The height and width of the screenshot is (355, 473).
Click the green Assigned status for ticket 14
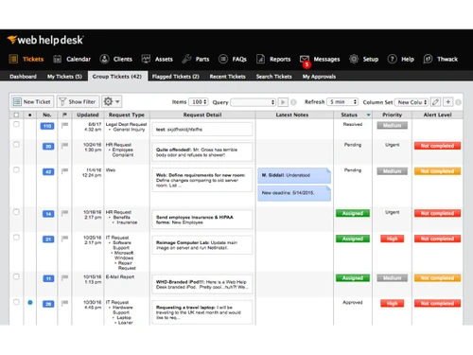click(x=353, y=213)
